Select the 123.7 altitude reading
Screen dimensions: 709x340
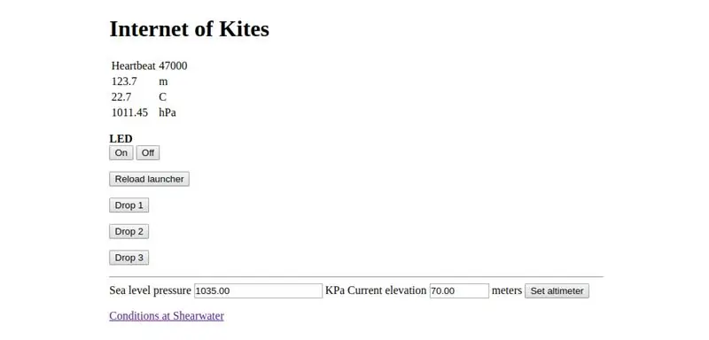(124, 81)
